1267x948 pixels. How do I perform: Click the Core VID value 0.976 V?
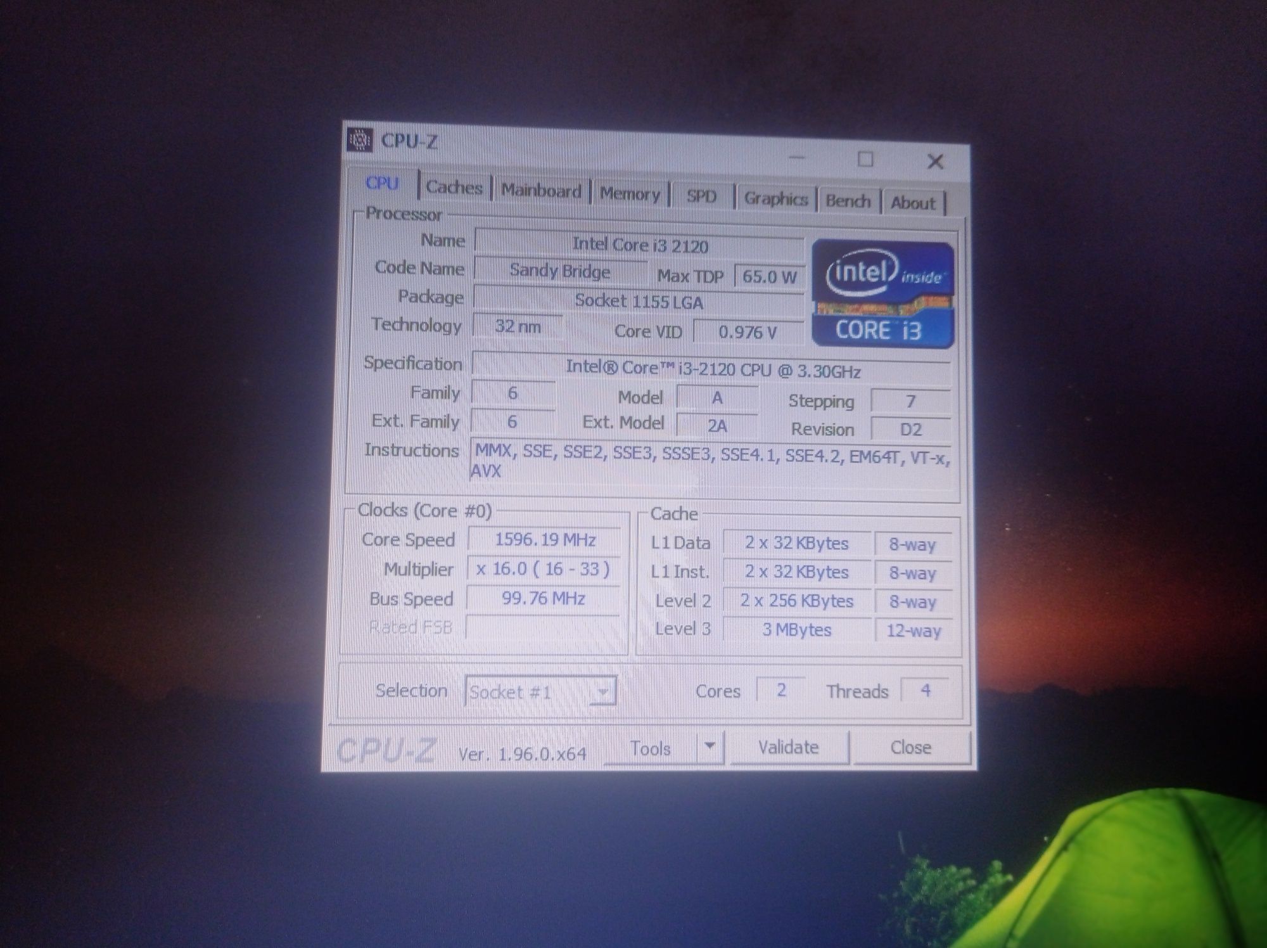[748, 332]
